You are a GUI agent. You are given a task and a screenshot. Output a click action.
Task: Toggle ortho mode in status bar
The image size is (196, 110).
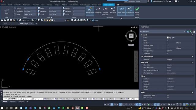(x=123, y=105)
